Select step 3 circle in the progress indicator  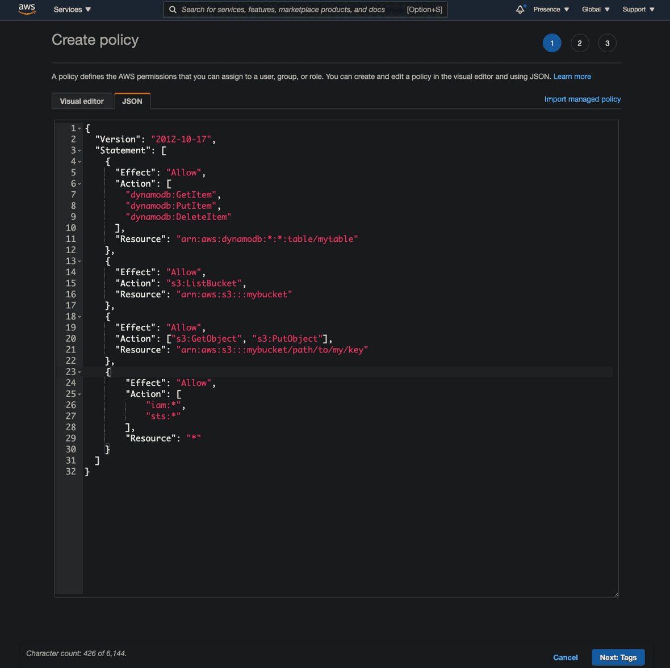click(x=607, y=43)
